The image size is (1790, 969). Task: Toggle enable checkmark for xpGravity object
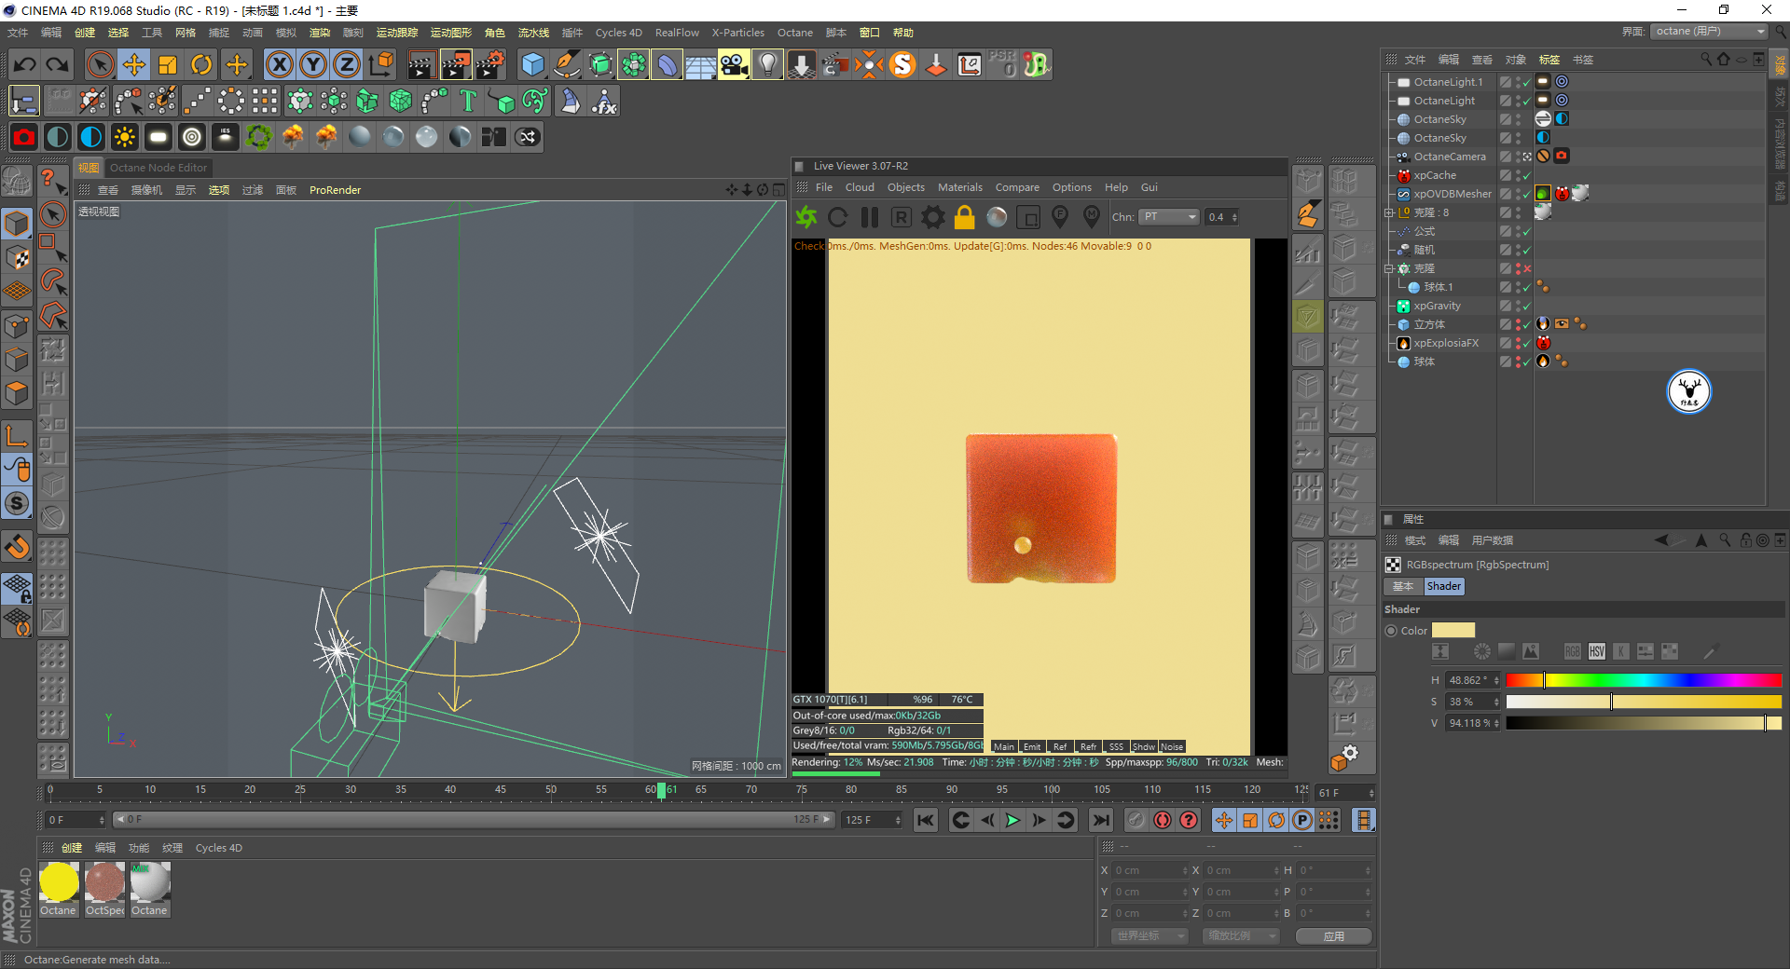point(1527,306)
